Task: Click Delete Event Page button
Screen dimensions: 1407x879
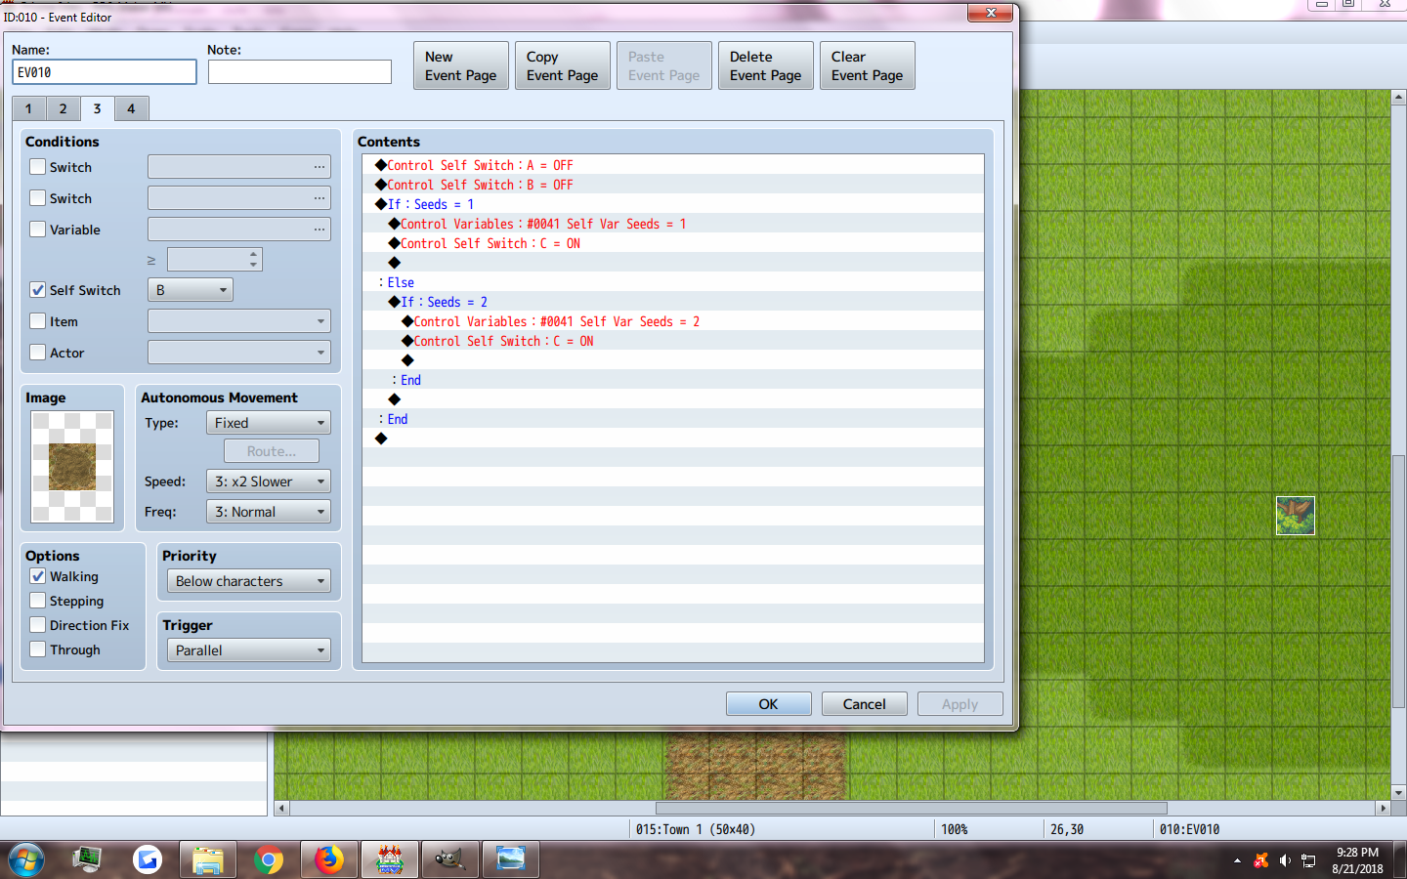Action: point(766,65)
